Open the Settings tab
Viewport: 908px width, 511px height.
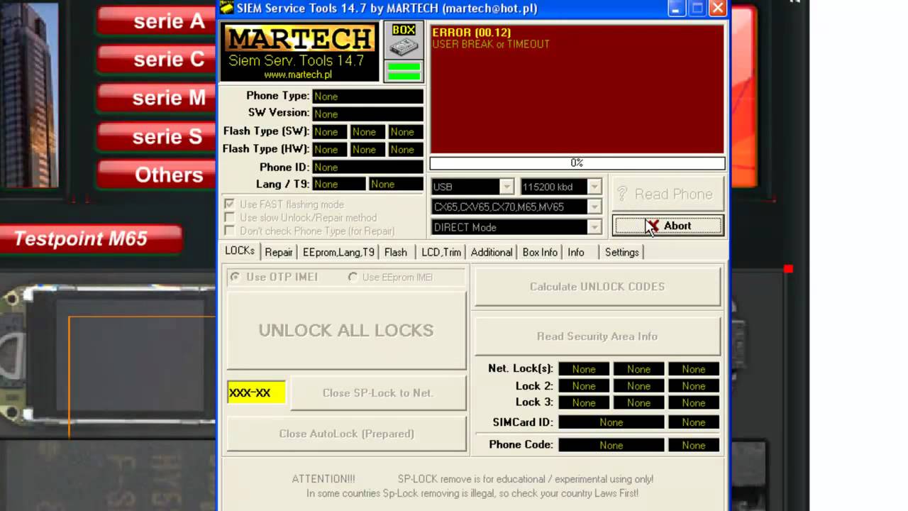point(621,252)
